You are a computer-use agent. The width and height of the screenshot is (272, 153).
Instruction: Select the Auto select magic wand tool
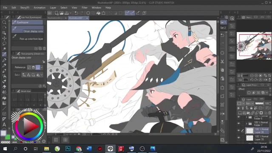tap(4, 49)
